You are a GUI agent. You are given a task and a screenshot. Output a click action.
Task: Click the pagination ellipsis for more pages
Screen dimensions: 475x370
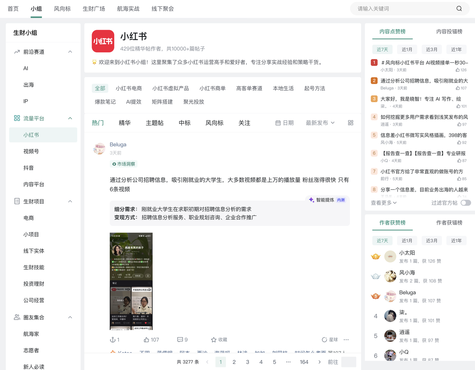click(x=288, y=362)
